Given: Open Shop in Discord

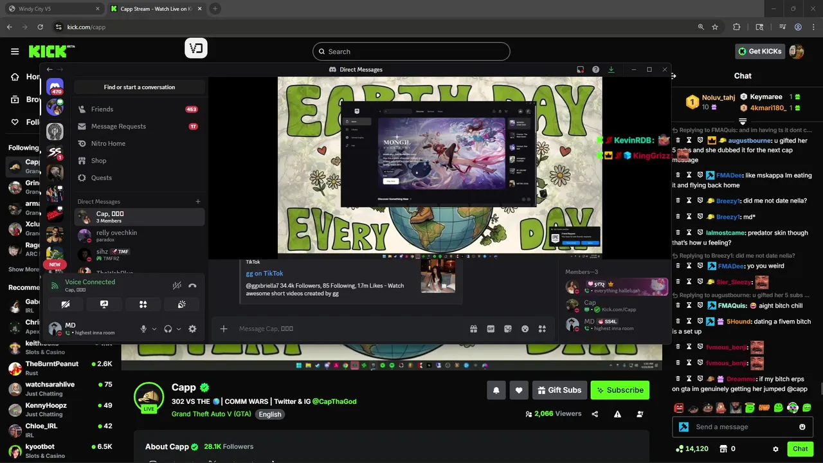Looking at the screenshot, I should point(139,161).
